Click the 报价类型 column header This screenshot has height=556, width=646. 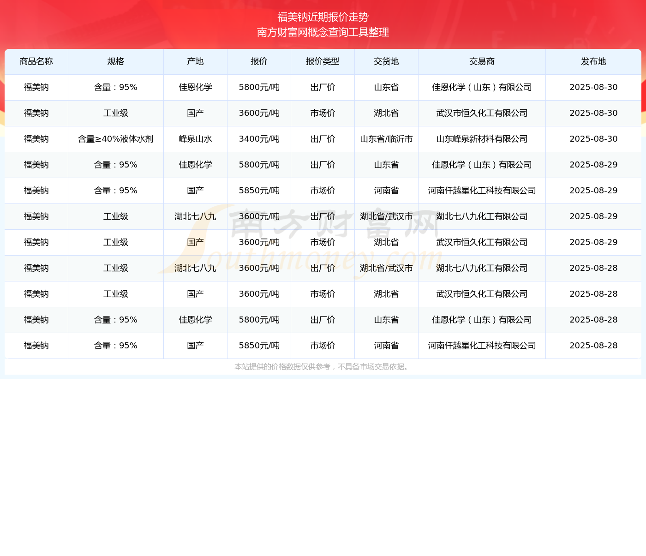(x=323, y=61)
